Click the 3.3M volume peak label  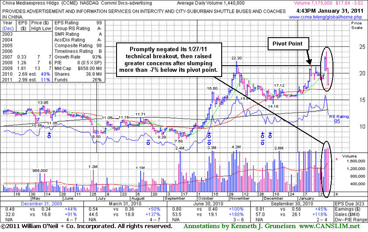(212, 148)
